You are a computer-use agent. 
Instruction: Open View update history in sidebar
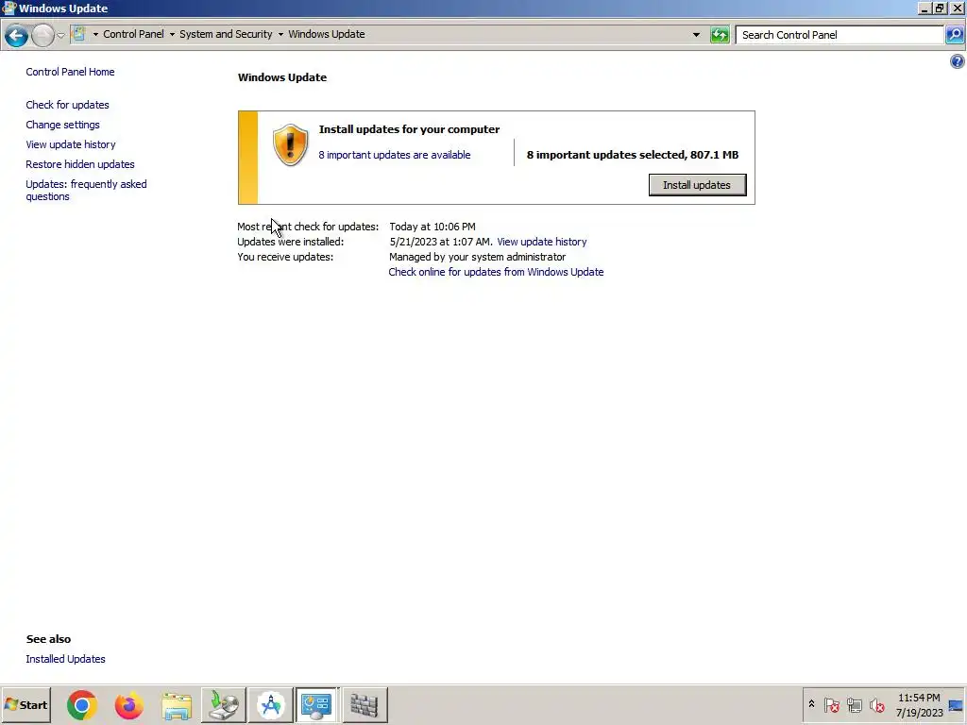[70, 144]
